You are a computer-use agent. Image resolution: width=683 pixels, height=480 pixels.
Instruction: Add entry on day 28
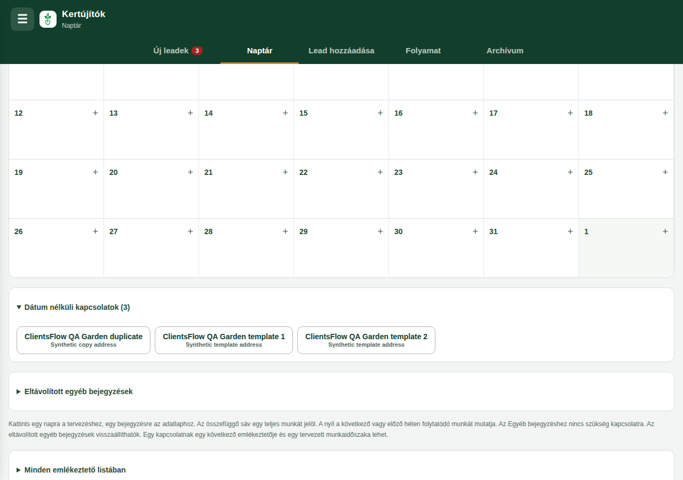pyautogui.click(x=285, y=231)
